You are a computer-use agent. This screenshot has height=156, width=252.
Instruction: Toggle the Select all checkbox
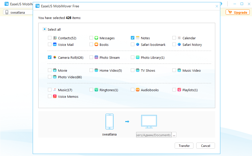tap(44, 29)
